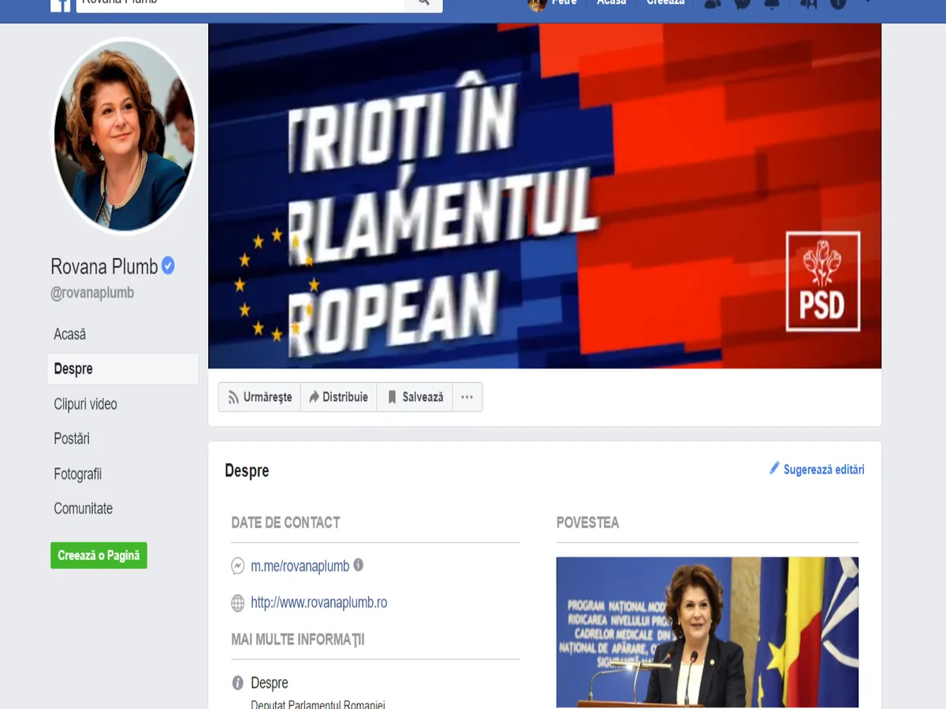Go to the Comunitate sidebar tab
The image size is (946, 709).
(x=83, y=509)
